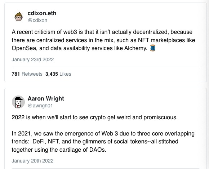Screen dimensions: 209x169
Task: Open cdixon.eth's avatar picture
Action: point(18,16)
